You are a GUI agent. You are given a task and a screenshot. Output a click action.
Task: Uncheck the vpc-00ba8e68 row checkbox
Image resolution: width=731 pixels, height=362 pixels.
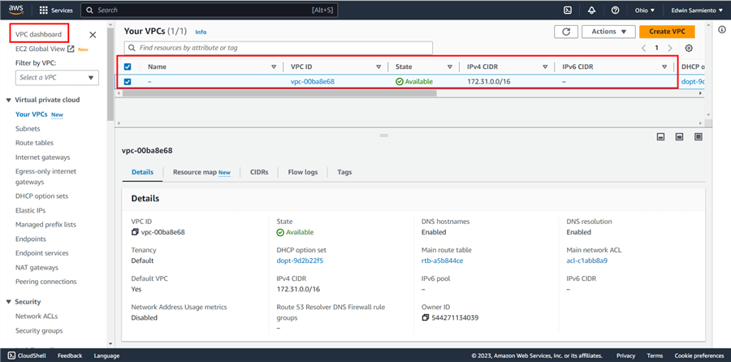(128, 81)
